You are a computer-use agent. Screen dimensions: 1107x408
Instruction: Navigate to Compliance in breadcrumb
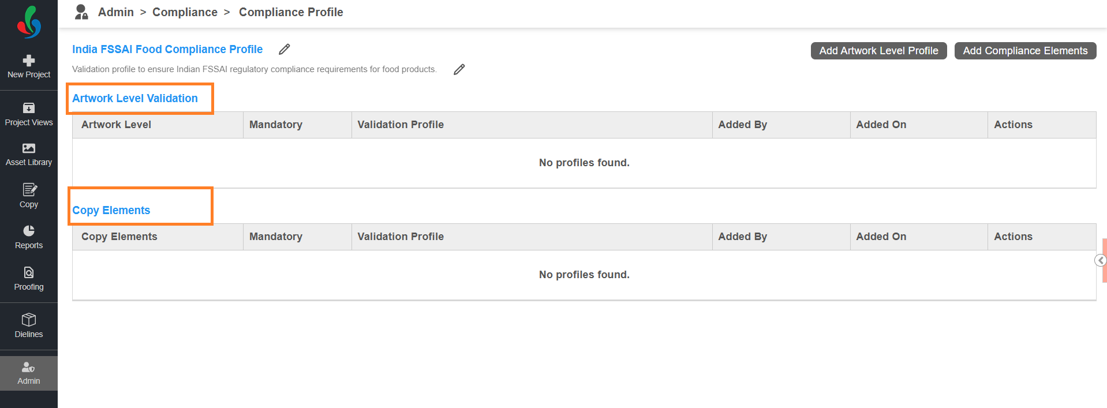[x=185, y=12]
